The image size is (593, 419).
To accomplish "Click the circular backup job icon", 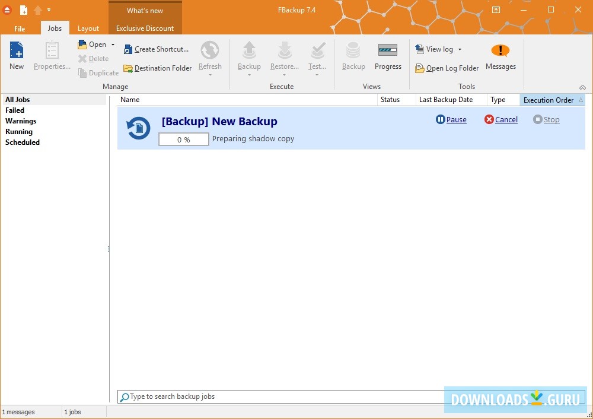I will pyautogui.click(x=138, y=128).
